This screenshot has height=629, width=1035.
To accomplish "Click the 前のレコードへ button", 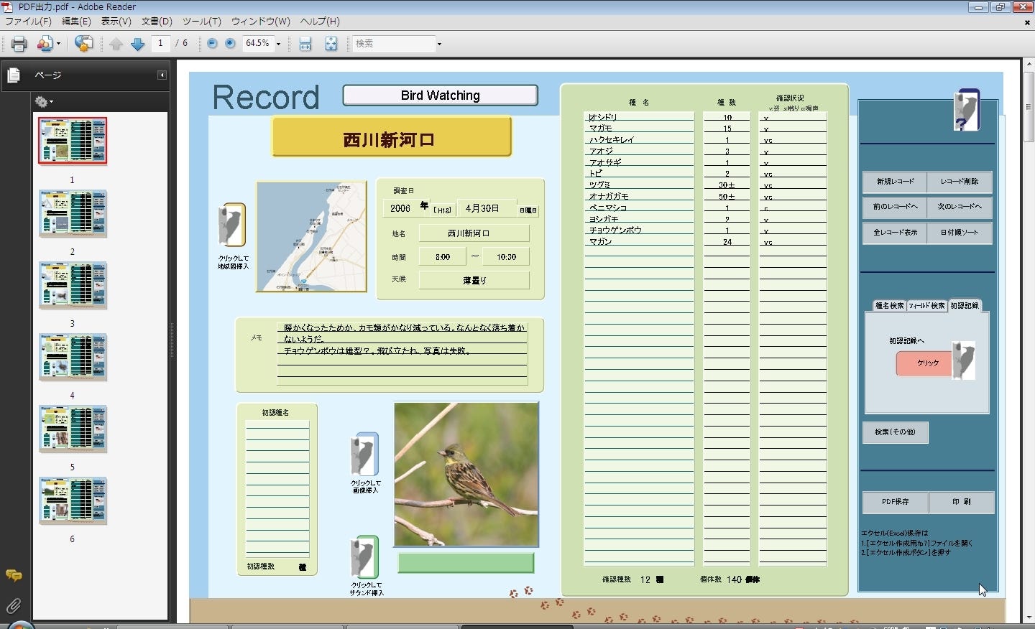I will pyautogui.click(x=895, y=207).
